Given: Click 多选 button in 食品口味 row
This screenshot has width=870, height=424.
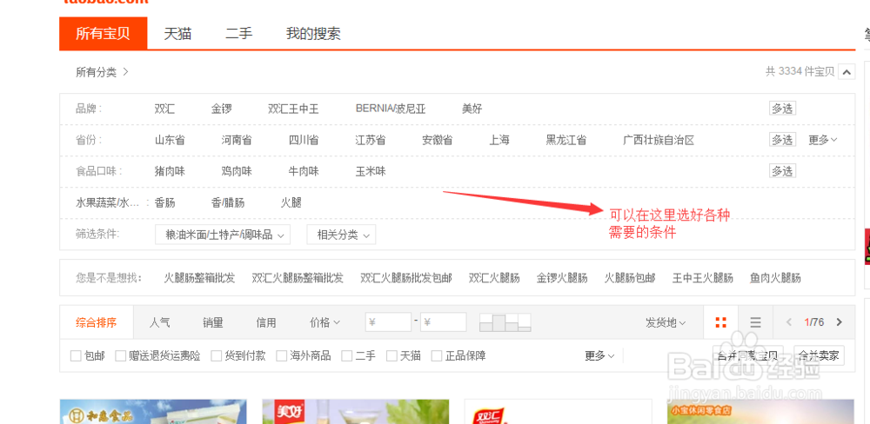Looking at the screenshot, I should pyautogui.click(x=782, y=170).
